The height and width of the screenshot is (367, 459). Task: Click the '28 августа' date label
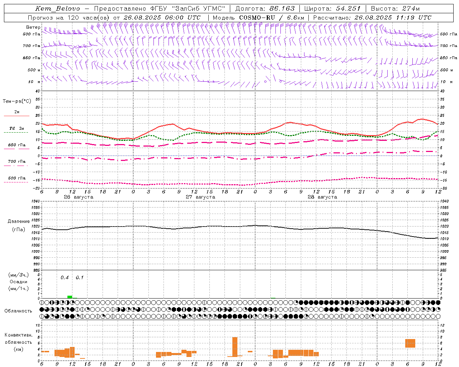322,197
